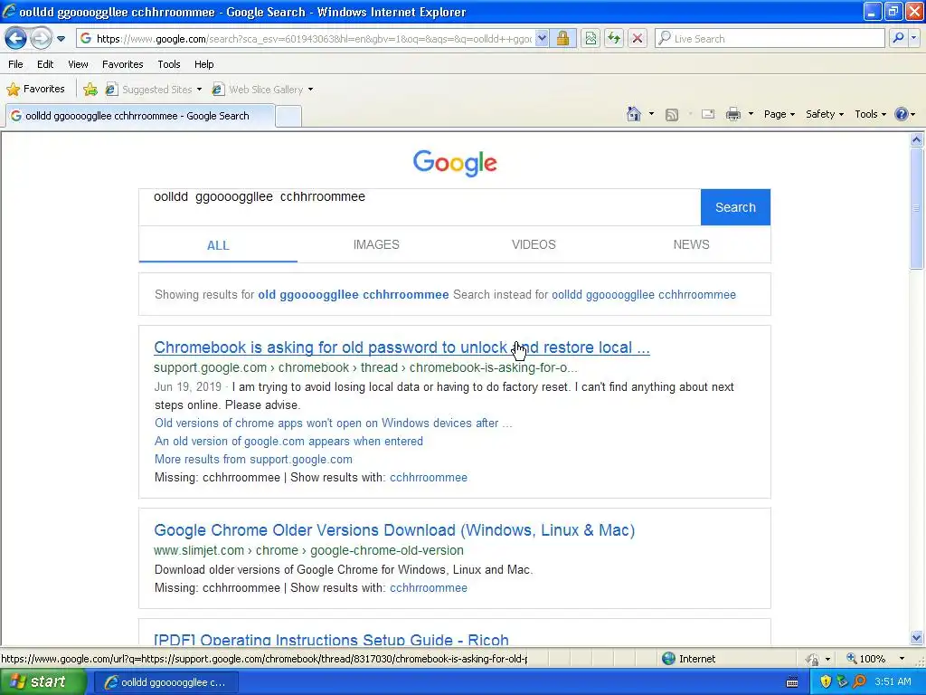Click the security lock icon

[562, 38]
